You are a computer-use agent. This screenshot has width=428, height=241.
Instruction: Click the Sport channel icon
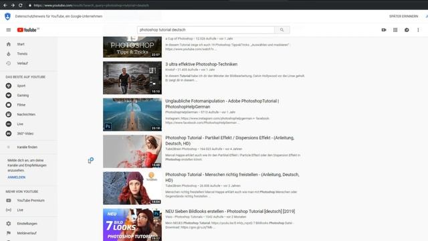(x=9, y=86)
